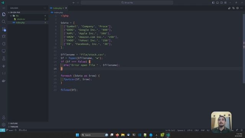Open the Remote Explorer view
Image resolution: width=245 pixels, height=138 pixels.
point(4,51)
